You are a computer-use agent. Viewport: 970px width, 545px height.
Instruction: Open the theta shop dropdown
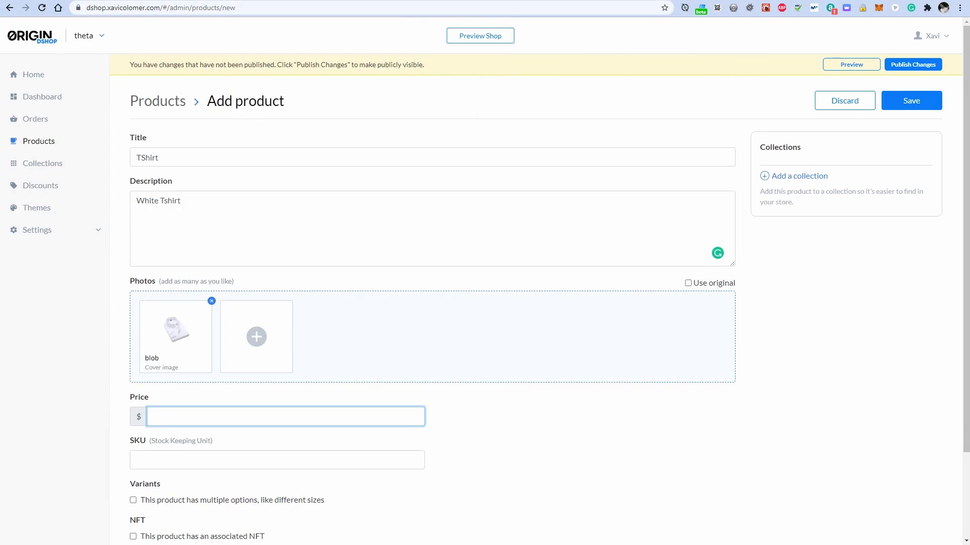pyautogui.click(x=89, y=36)
